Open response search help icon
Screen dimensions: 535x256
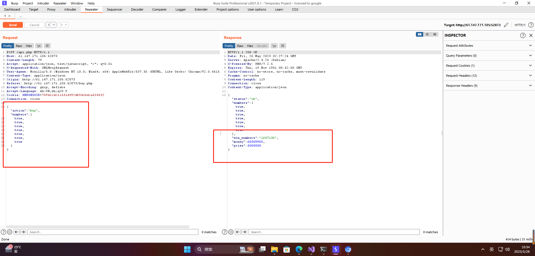click(225, 232)
